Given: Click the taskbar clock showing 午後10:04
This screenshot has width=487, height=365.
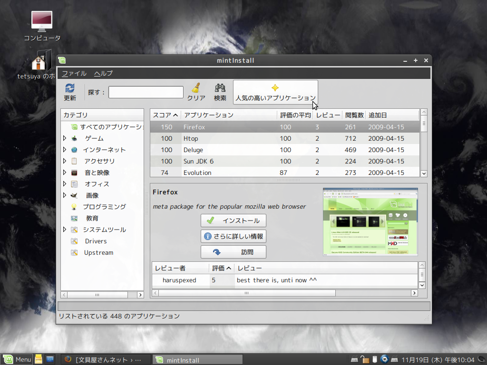Looking at the screenshot, I should point(438,360).
